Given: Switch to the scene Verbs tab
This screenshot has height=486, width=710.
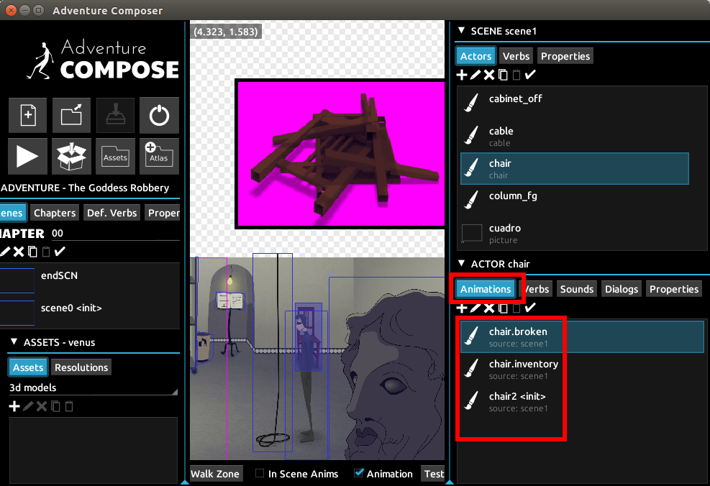Looking at the screenshot, I should tap(516, 56).
